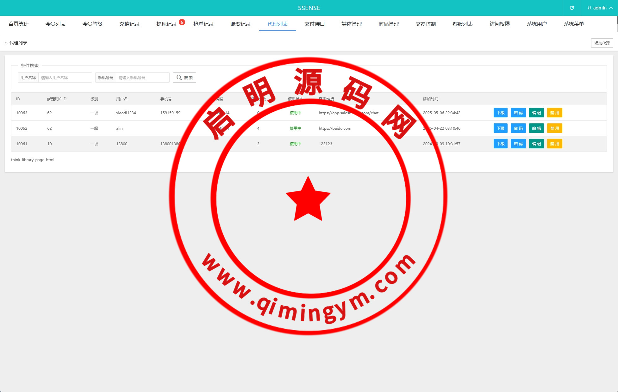Click the red notification badge on 提现记录
618x392 pixels.
[x=182, y=22]
